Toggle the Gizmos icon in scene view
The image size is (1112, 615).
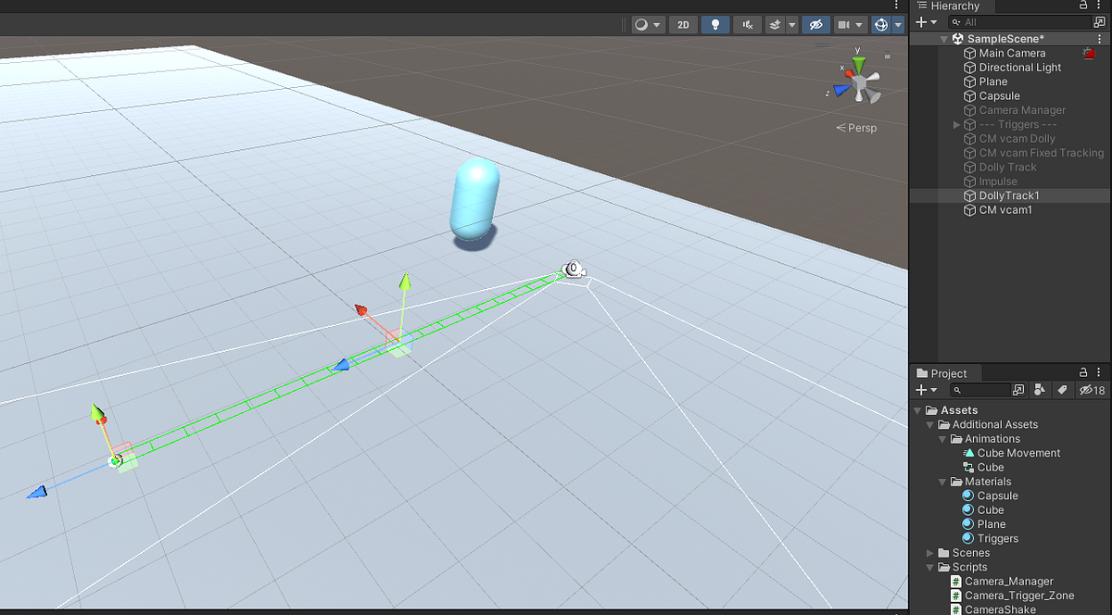click(881, 24)
